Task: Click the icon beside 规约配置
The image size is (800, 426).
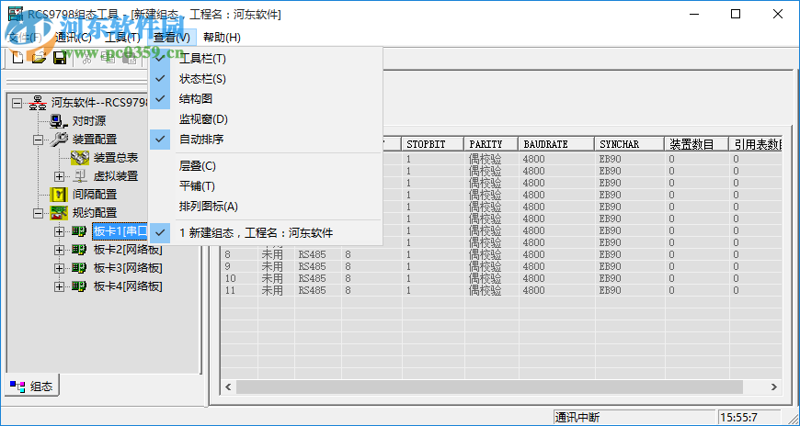Action: point(59,212)
